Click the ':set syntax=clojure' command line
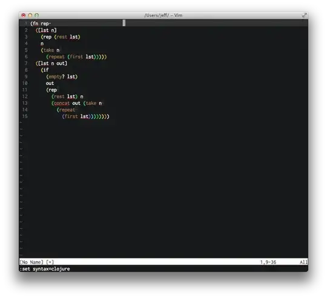The width and height of the screenshot is (327, 298). coord(45,269)
